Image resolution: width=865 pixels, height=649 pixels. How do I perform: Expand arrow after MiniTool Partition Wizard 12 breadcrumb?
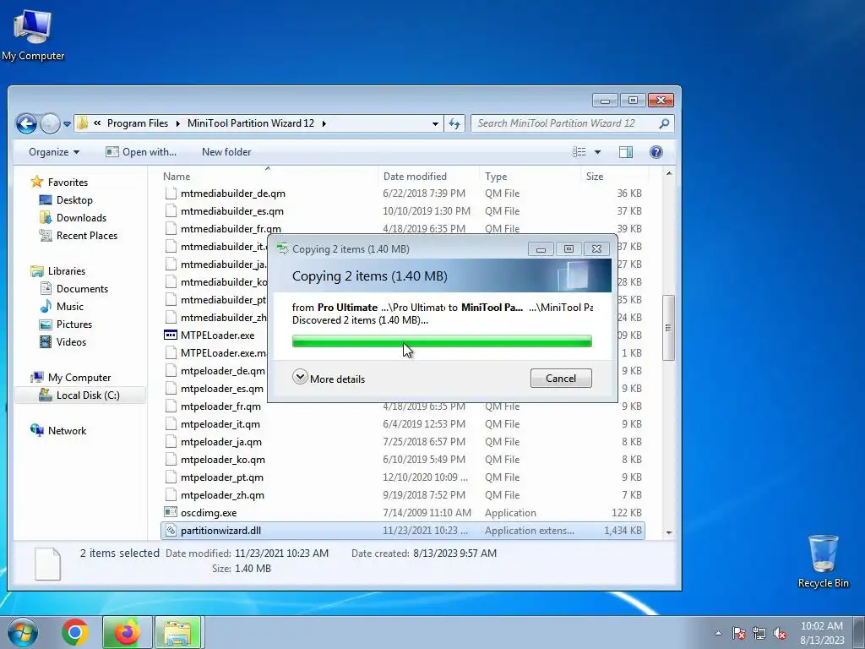click(x=324, y=123)
